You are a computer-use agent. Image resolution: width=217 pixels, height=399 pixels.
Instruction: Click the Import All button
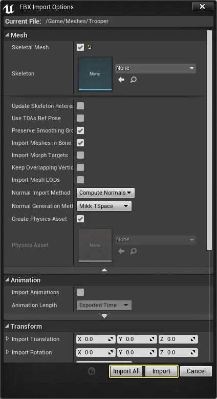126,371
